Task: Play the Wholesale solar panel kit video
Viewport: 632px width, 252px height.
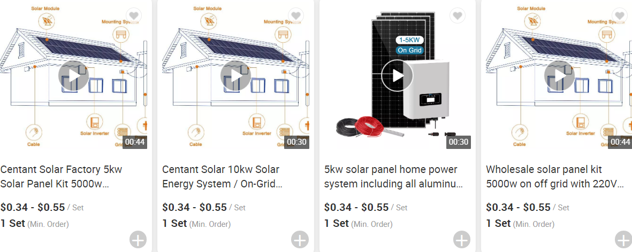Action: click(559, 76)
